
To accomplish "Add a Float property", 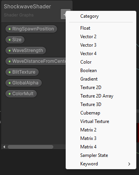I will coord(101,28).
